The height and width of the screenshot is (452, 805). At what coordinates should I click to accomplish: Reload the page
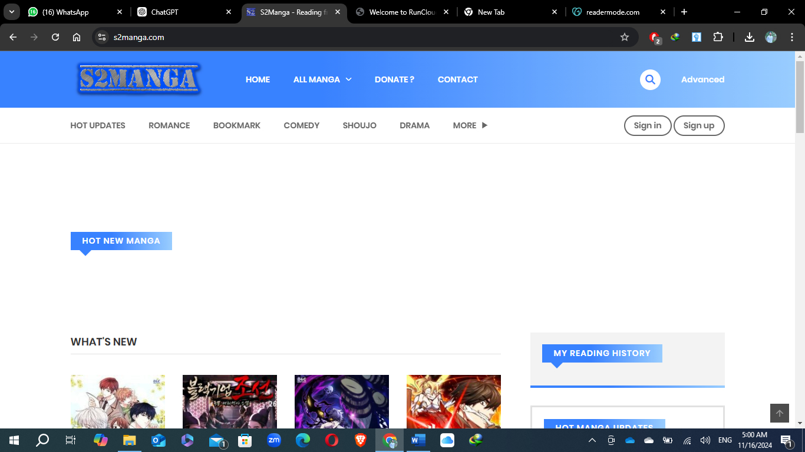(x=55, y=37)
